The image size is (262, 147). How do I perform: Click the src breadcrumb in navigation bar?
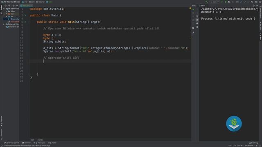click(25, 2)
